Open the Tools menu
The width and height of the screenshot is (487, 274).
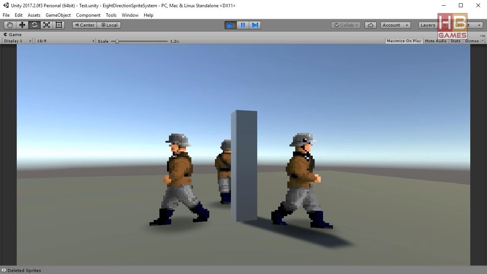[x=111, y=15]
